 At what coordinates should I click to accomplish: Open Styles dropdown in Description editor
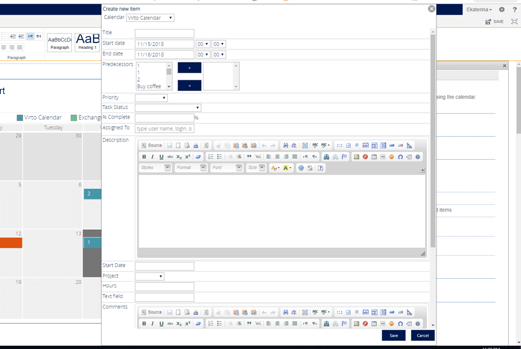155,167
